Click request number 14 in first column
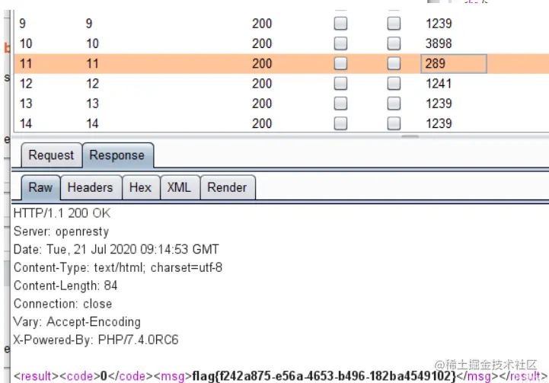Image resolution: width=549 pixels, height=383 pixels. [26, 123]
